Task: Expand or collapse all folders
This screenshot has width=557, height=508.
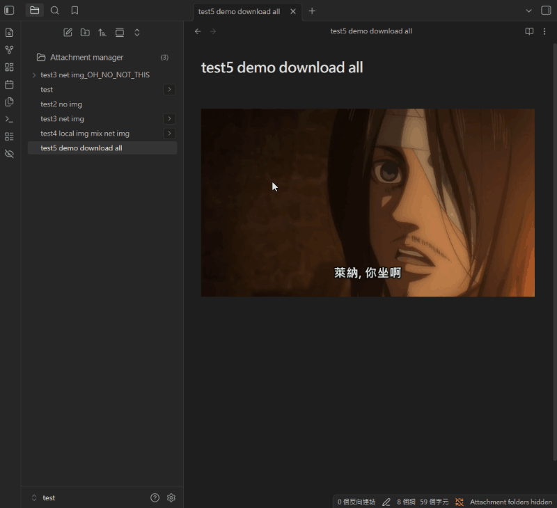Action: tap(137, 32)
